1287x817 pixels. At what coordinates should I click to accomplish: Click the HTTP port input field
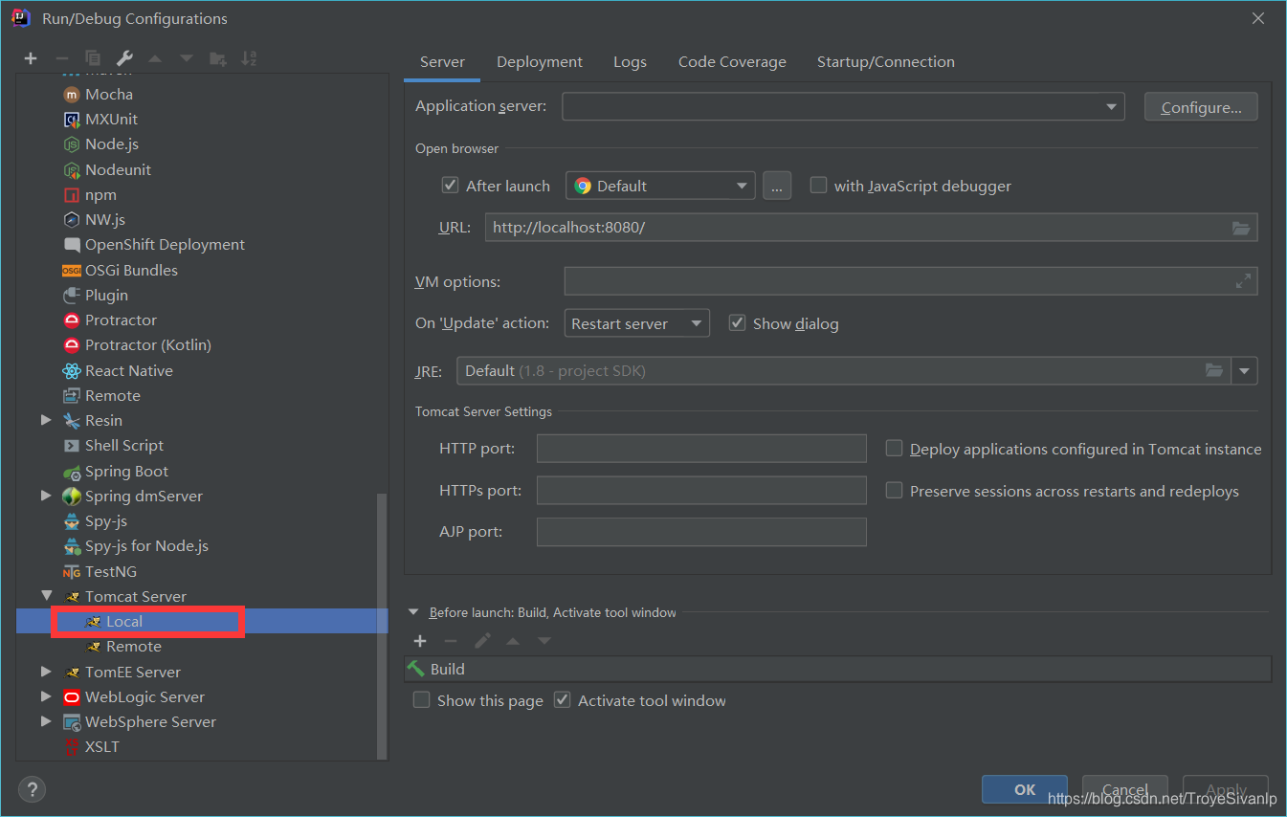[701, 449]
